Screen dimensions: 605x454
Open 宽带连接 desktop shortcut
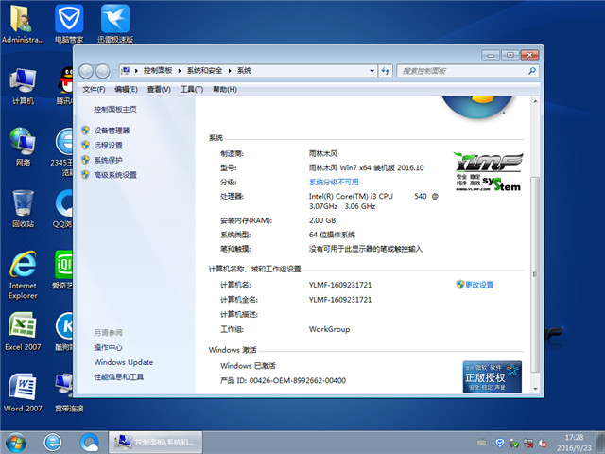(x=69, y=393)
